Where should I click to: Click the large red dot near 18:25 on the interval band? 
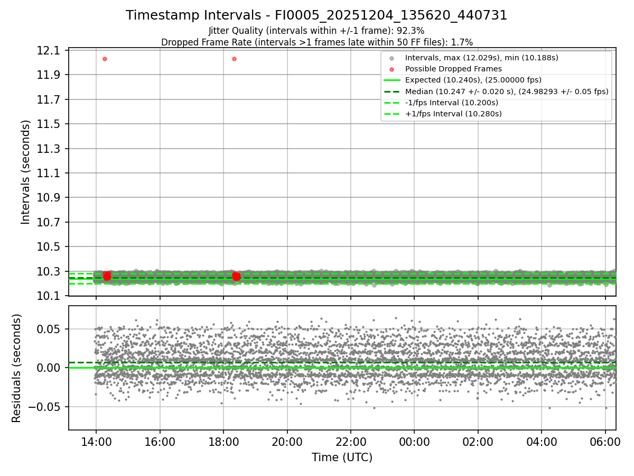coord(236,276)
